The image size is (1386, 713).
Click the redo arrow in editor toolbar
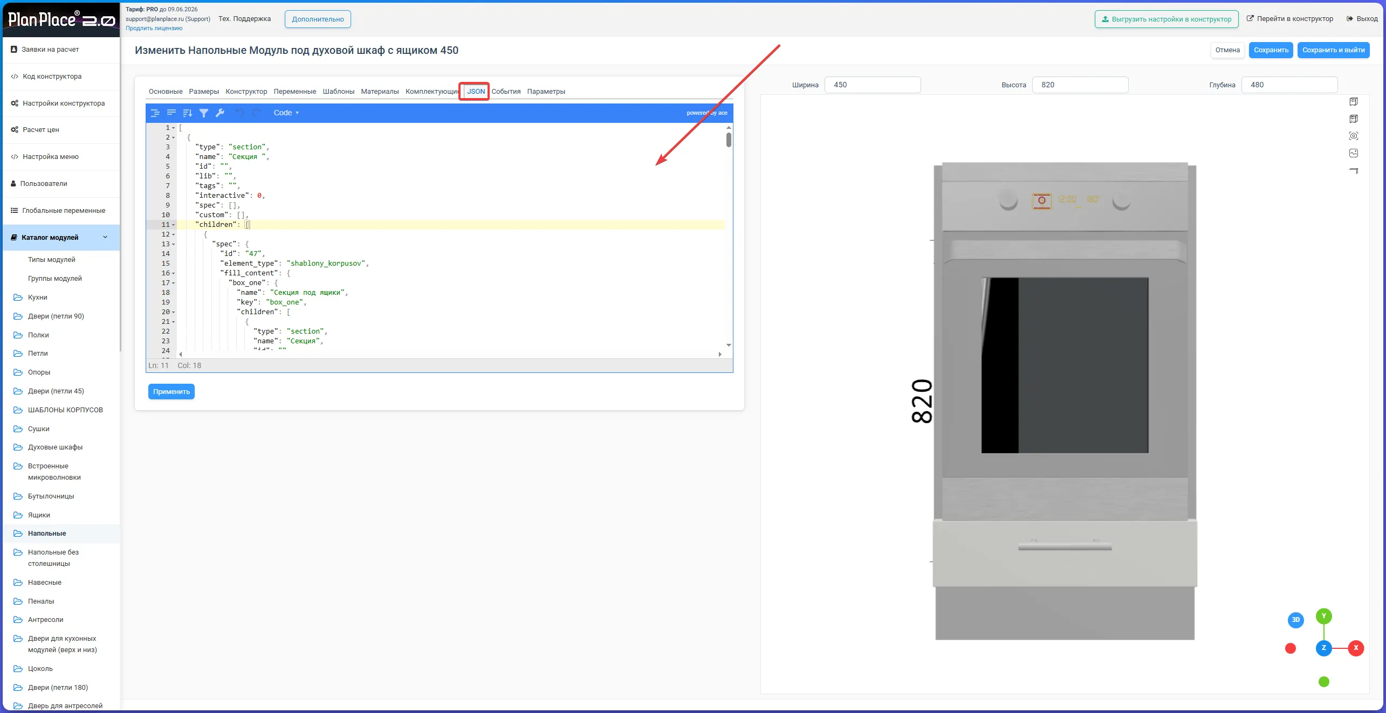click(x=256, y=113)
